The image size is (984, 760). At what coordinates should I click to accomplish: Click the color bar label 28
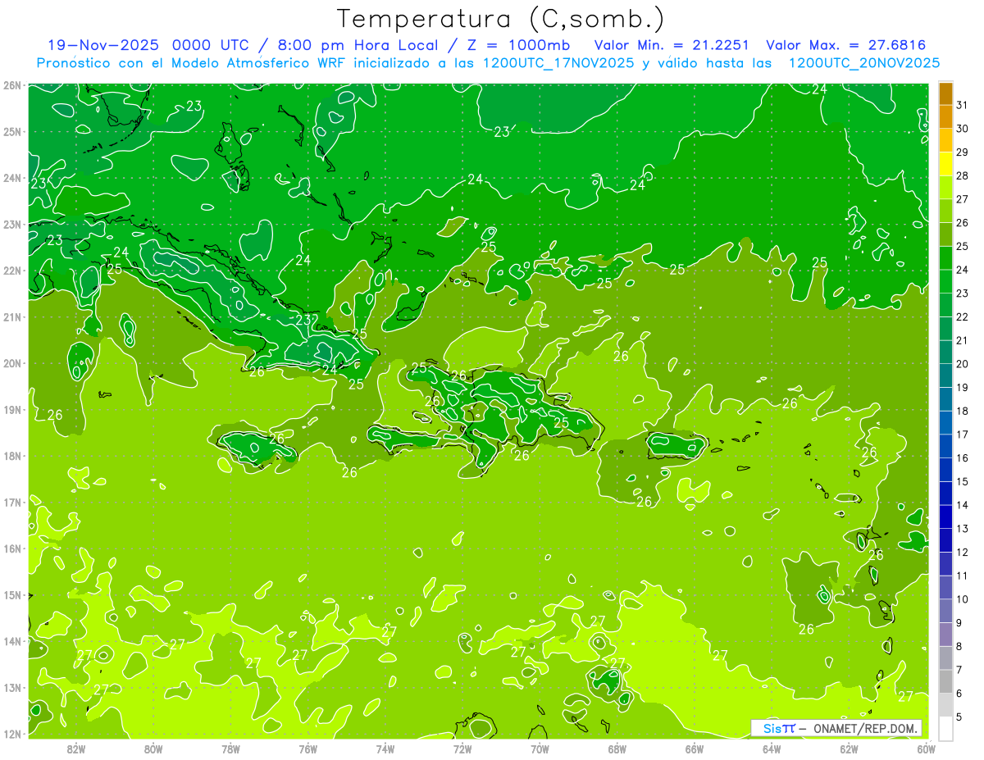[x=962, y=175]
